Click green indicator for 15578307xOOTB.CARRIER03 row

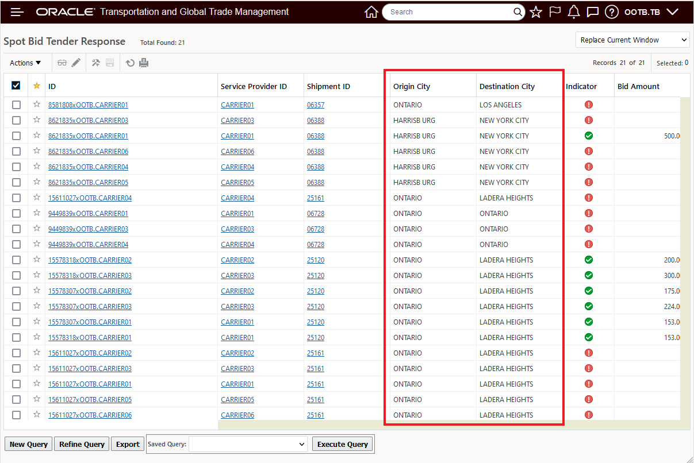pyautogui.click(x=589, y=306)
